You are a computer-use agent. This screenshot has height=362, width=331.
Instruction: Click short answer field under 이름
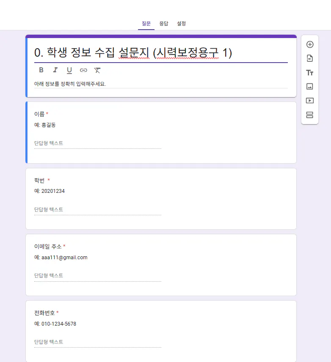(x=98, y=143)
